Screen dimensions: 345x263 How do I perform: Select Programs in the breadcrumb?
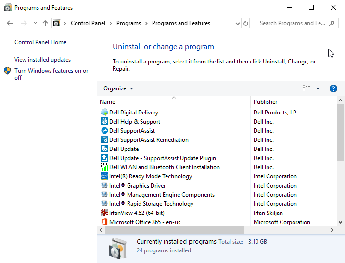[128, 23]
